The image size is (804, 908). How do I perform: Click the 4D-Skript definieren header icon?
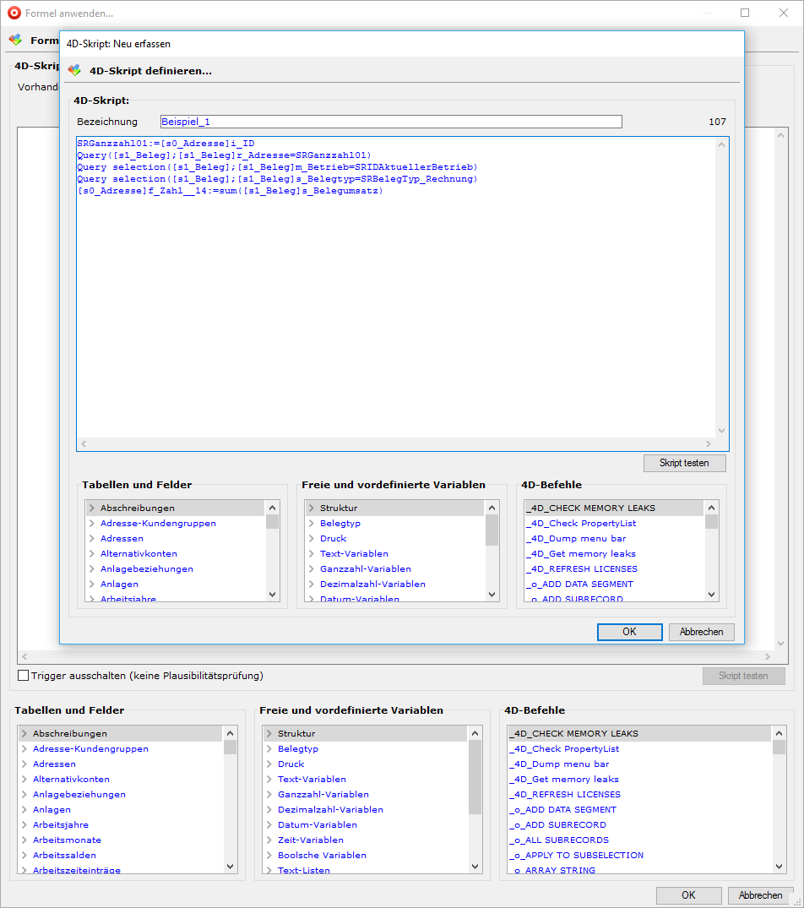[x=74, y=71]
